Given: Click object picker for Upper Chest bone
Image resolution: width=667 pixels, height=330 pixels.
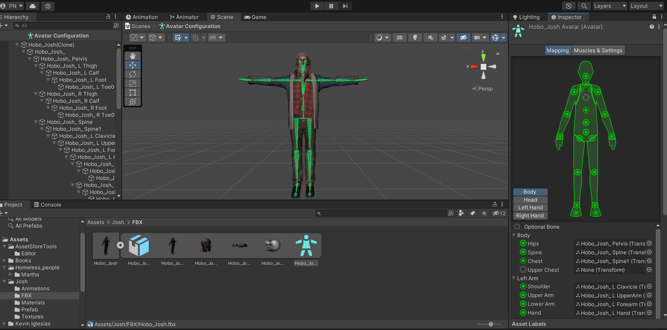Looking at the screenshot, I should (649, 270).
